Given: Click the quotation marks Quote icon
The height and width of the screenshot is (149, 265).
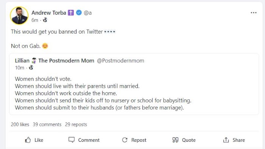Looking at the screenshot, I should point(175,140).
